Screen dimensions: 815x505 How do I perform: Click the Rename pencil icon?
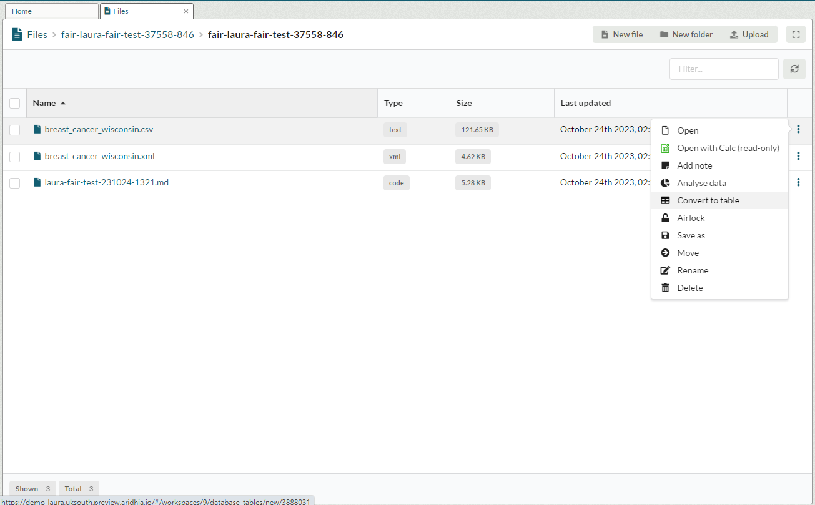tap(665, 270)
